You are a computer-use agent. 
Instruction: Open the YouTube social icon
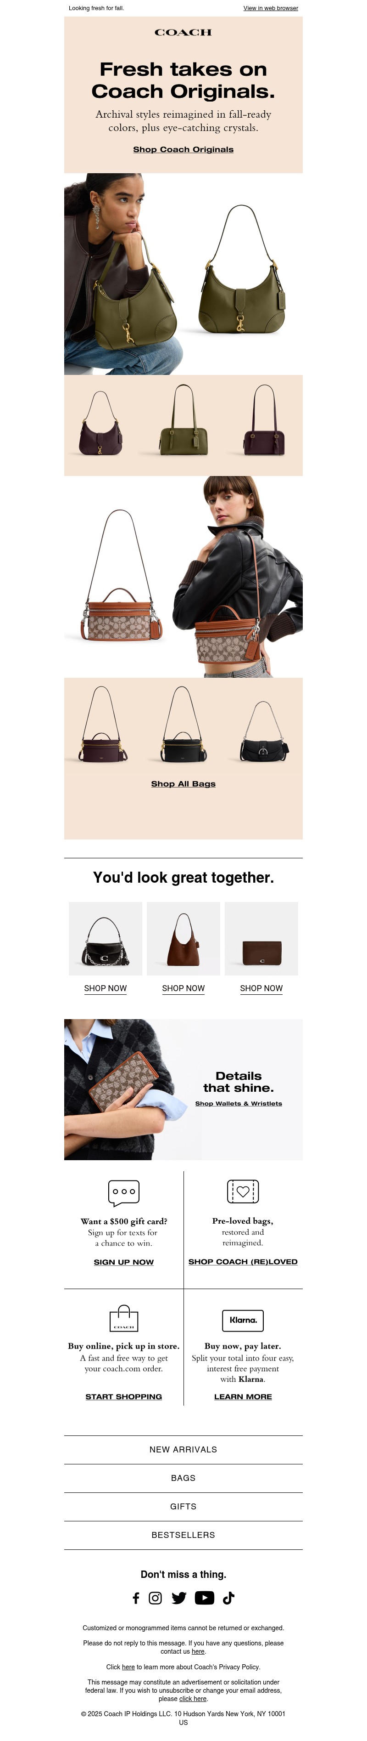[x=205, y=1598]
